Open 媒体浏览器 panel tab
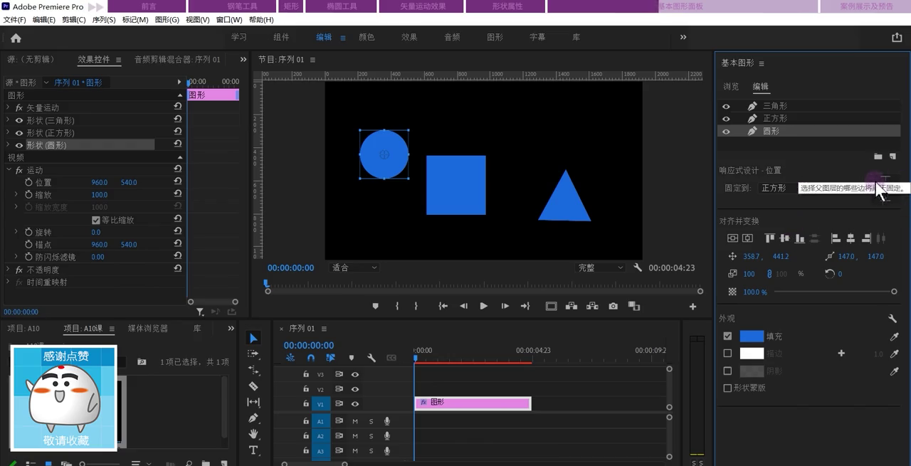 148,328
